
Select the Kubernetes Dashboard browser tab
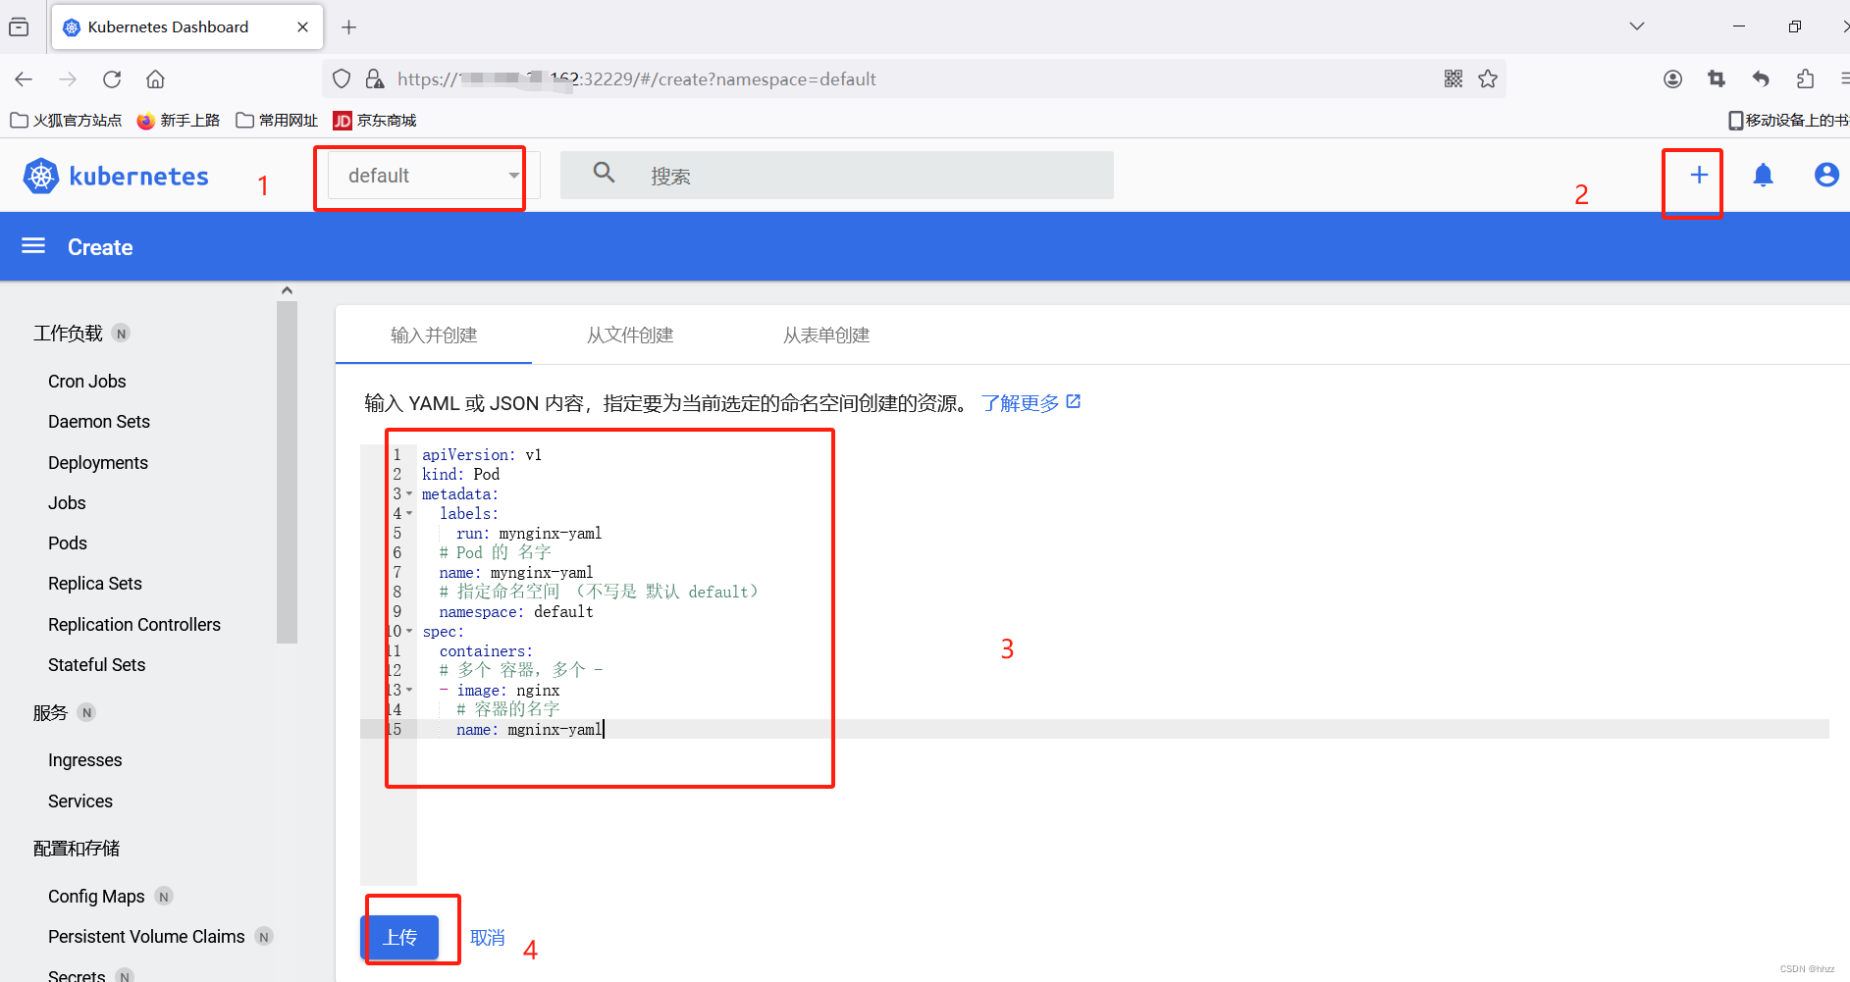pyautogui.click(x=185, y=27)
